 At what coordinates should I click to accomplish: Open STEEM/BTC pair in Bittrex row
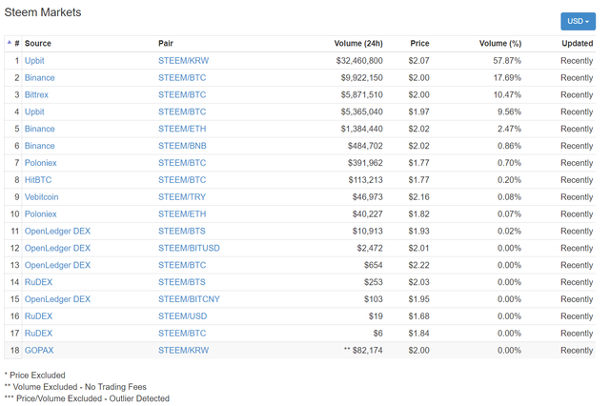(182, 95)
